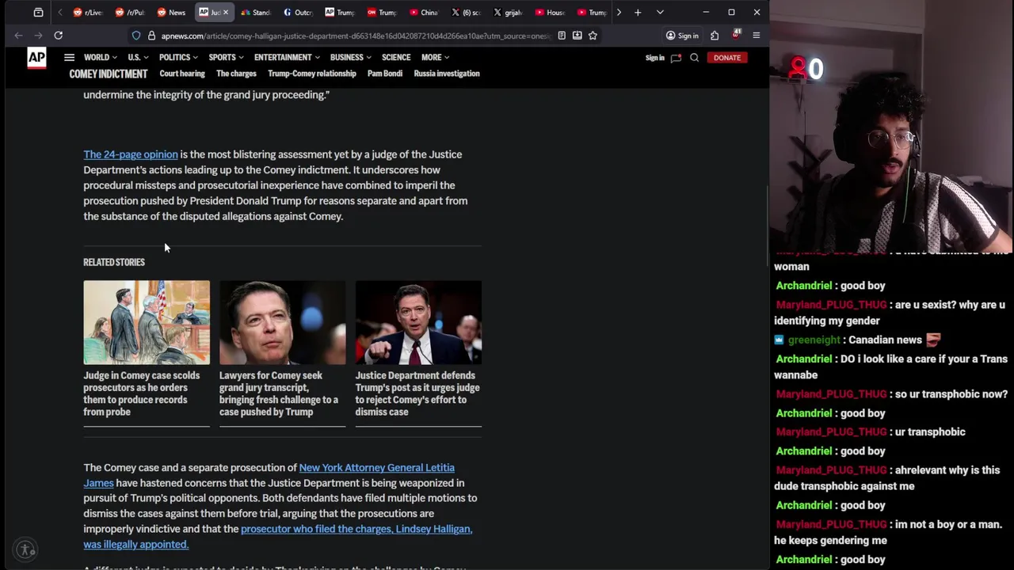This screenshot has width=1014, height=570.
Task: Expand the WORLD navigation dropdown
Action: [x=101, y=58]
